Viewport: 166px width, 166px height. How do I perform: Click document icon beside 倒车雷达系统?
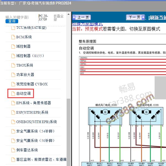pos(13,150)
